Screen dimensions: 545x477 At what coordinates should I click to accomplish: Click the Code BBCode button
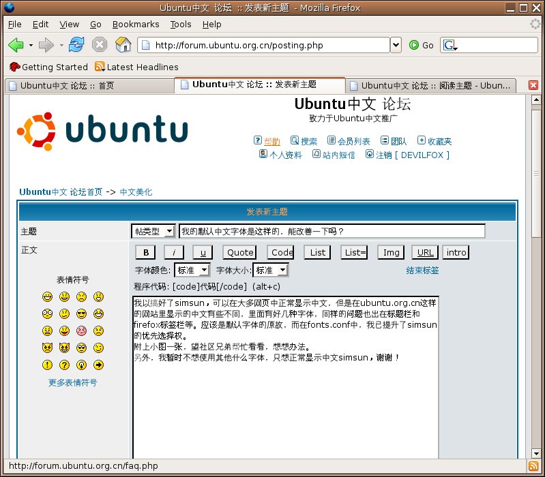tap(281, 252)
